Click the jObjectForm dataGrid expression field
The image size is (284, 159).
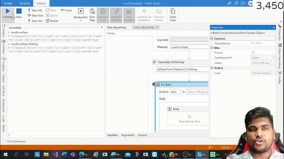tap(182, 69)
